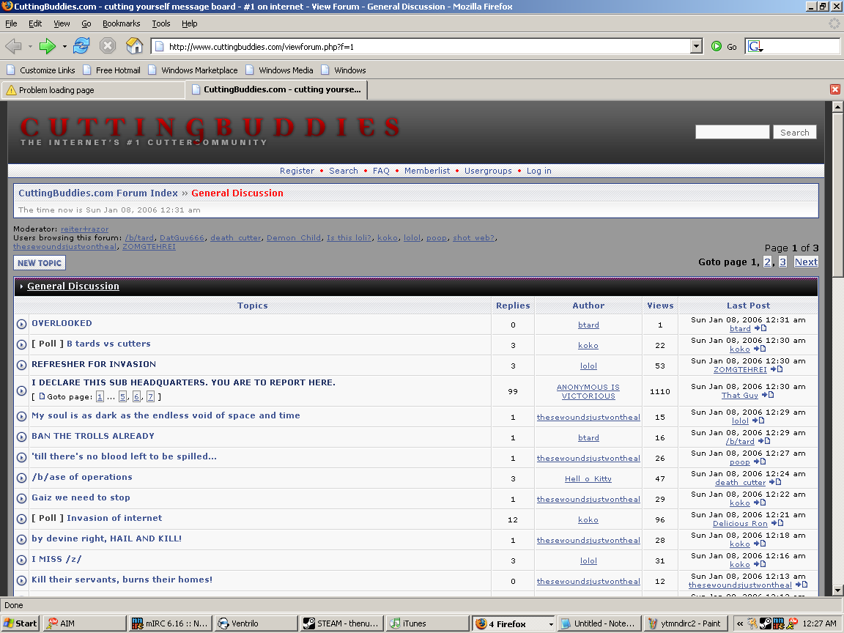Expand the Firefox taskbar group dropdown
The width and height of the screenshot is (844, 633).
[x=550, y=623]
